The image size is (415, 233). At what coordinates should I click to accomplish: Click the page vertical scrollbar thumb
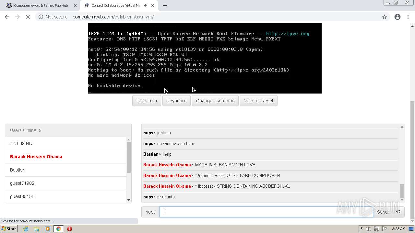pyautogui.click(x=412, y=160)
